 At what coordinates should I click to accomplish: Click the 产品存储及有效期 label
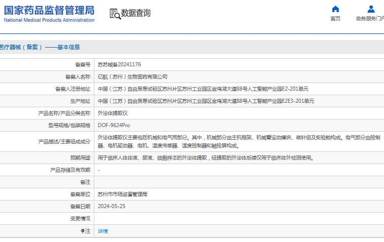pos(71,170)
